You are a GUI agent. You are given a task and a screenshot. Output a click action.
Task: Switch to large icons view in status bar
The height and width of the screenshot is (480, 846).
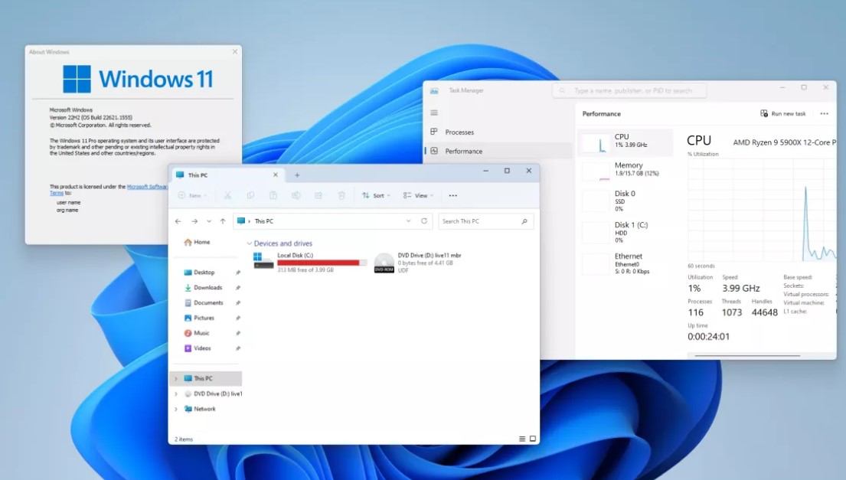coord(532,439)
